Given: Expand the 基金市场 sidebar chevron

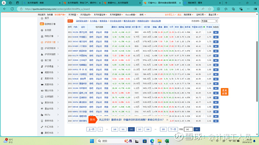Looking at the screenshot, I should pyautogui.click(x=58, y=109).
